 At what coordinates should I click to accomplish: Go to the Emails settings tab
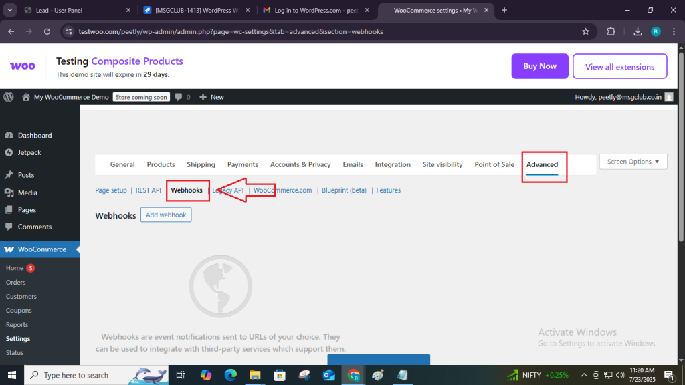point(353,164)
